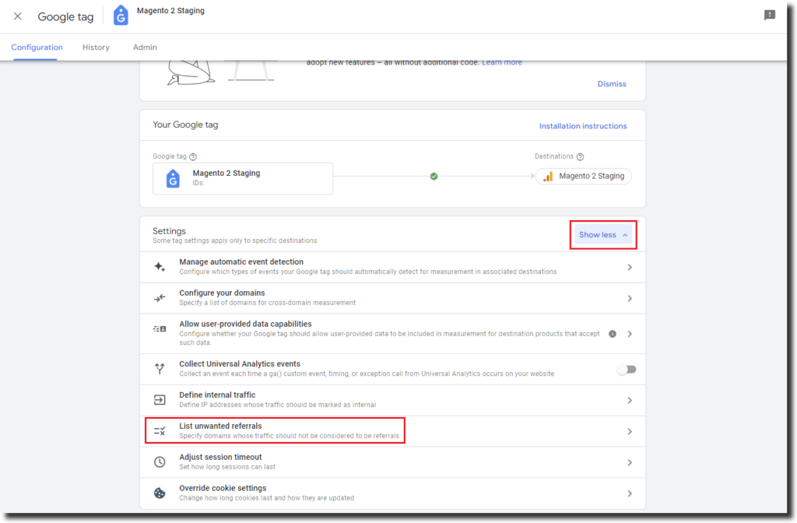
Task: Open the Installation instructions link
Action: tap(583, 126)
